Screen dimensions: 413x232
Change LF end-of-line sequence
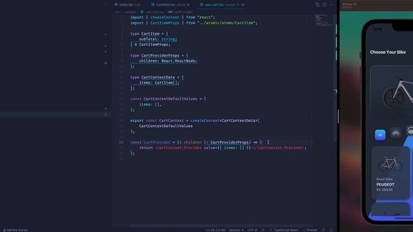[x=263, y=230]
